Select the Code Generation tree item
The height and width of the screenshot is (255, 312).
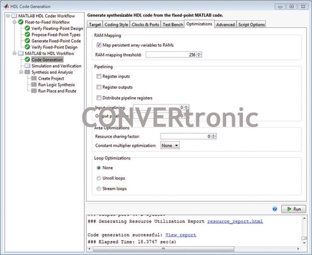click(x=47, y=59)
